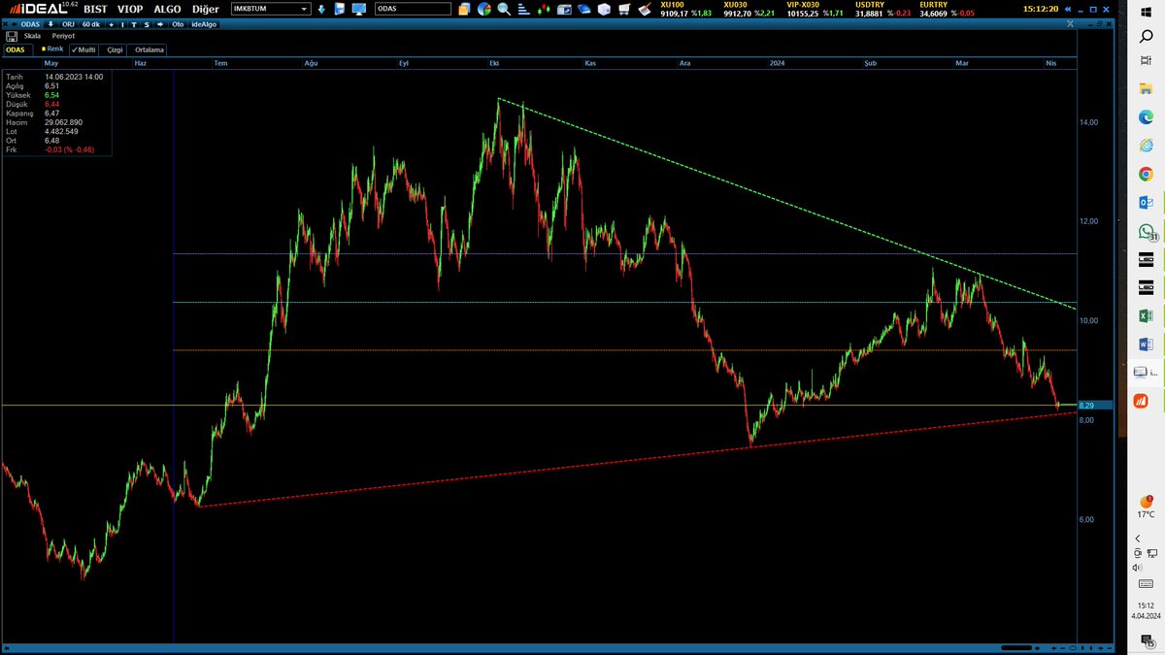Screen dimensions: 1165x655
Task: Open the 60 dk period selector
Action: tap(91, 24)
